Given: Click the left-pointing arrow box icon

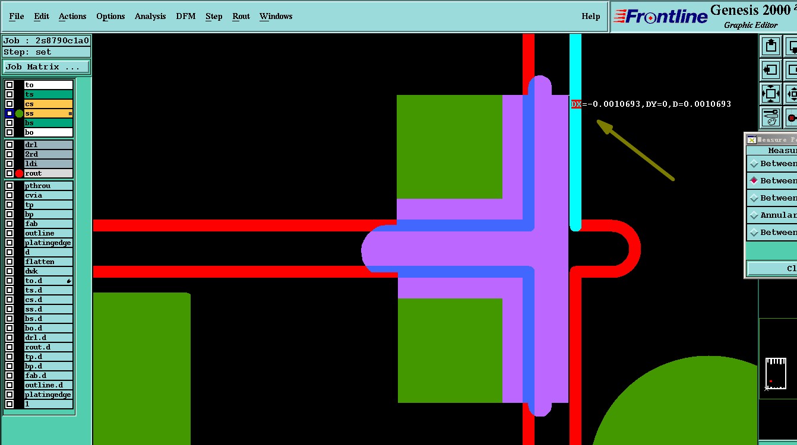Looking at the screenshot, I should coord(770,70).
